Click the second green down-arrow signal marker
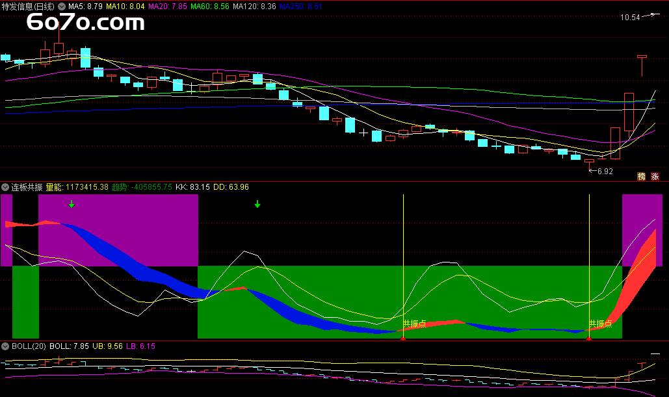This screenshot has width=669, height=397. click(x=257, y=204)
